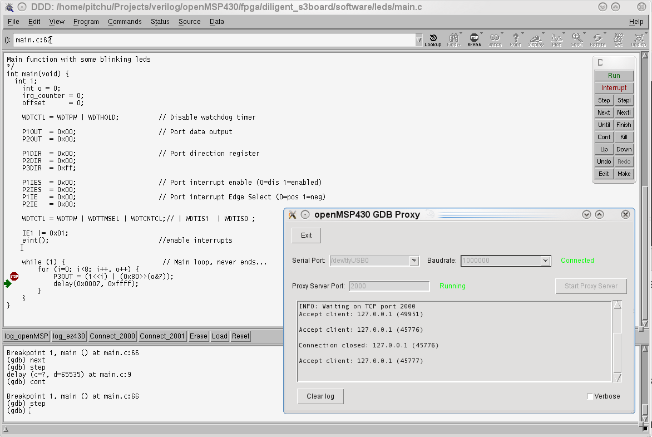Click the Rotate toolbar icon
Screen dimensions: 652x437
coord(597,40)
